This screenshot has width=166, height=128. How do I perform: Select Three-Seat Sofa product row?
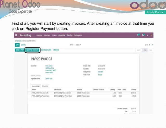[84, 93]
